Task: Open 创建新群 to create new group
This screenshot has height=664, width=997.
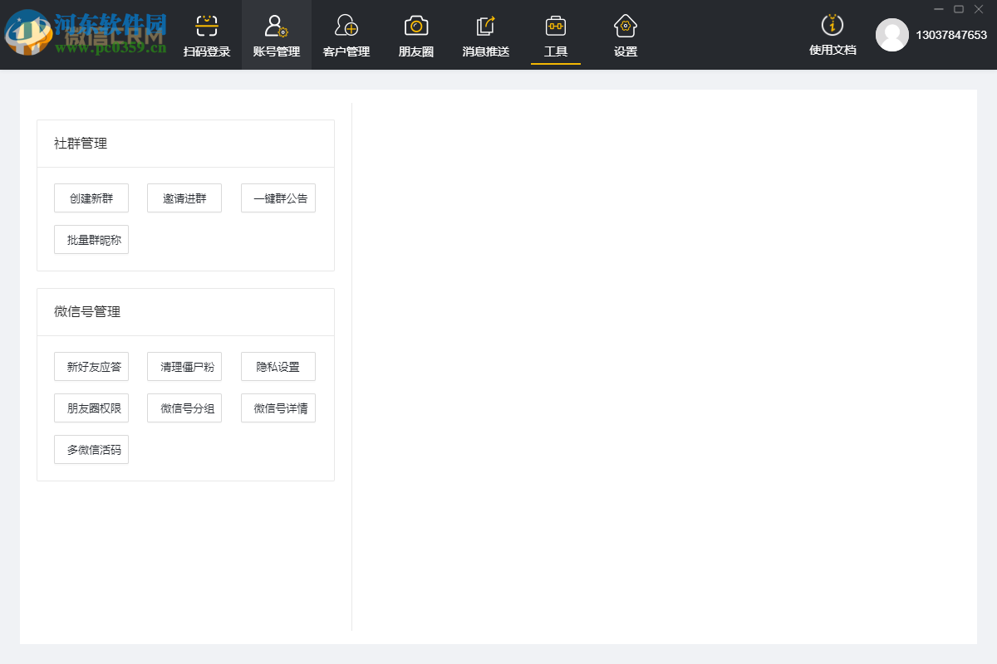Action: pos(91,198)
